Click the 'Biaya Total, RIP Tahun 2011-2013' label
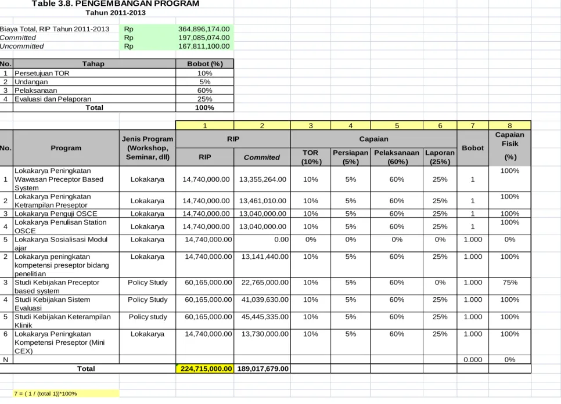 55,29
